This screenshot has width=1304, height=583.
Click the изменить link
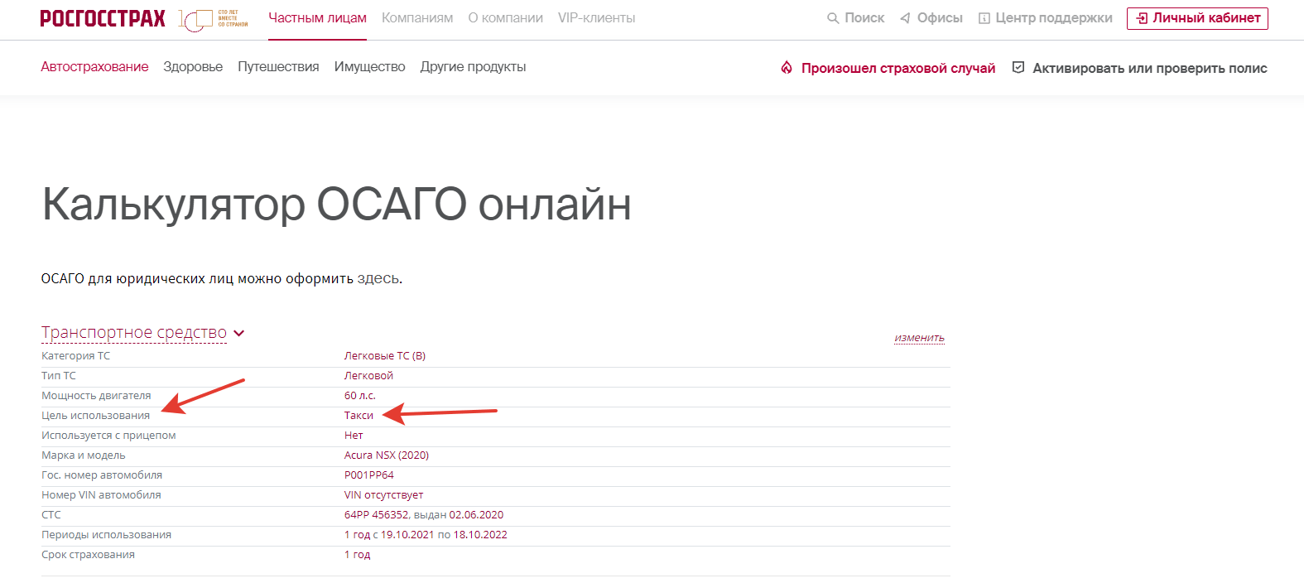[x=919, y=338]
